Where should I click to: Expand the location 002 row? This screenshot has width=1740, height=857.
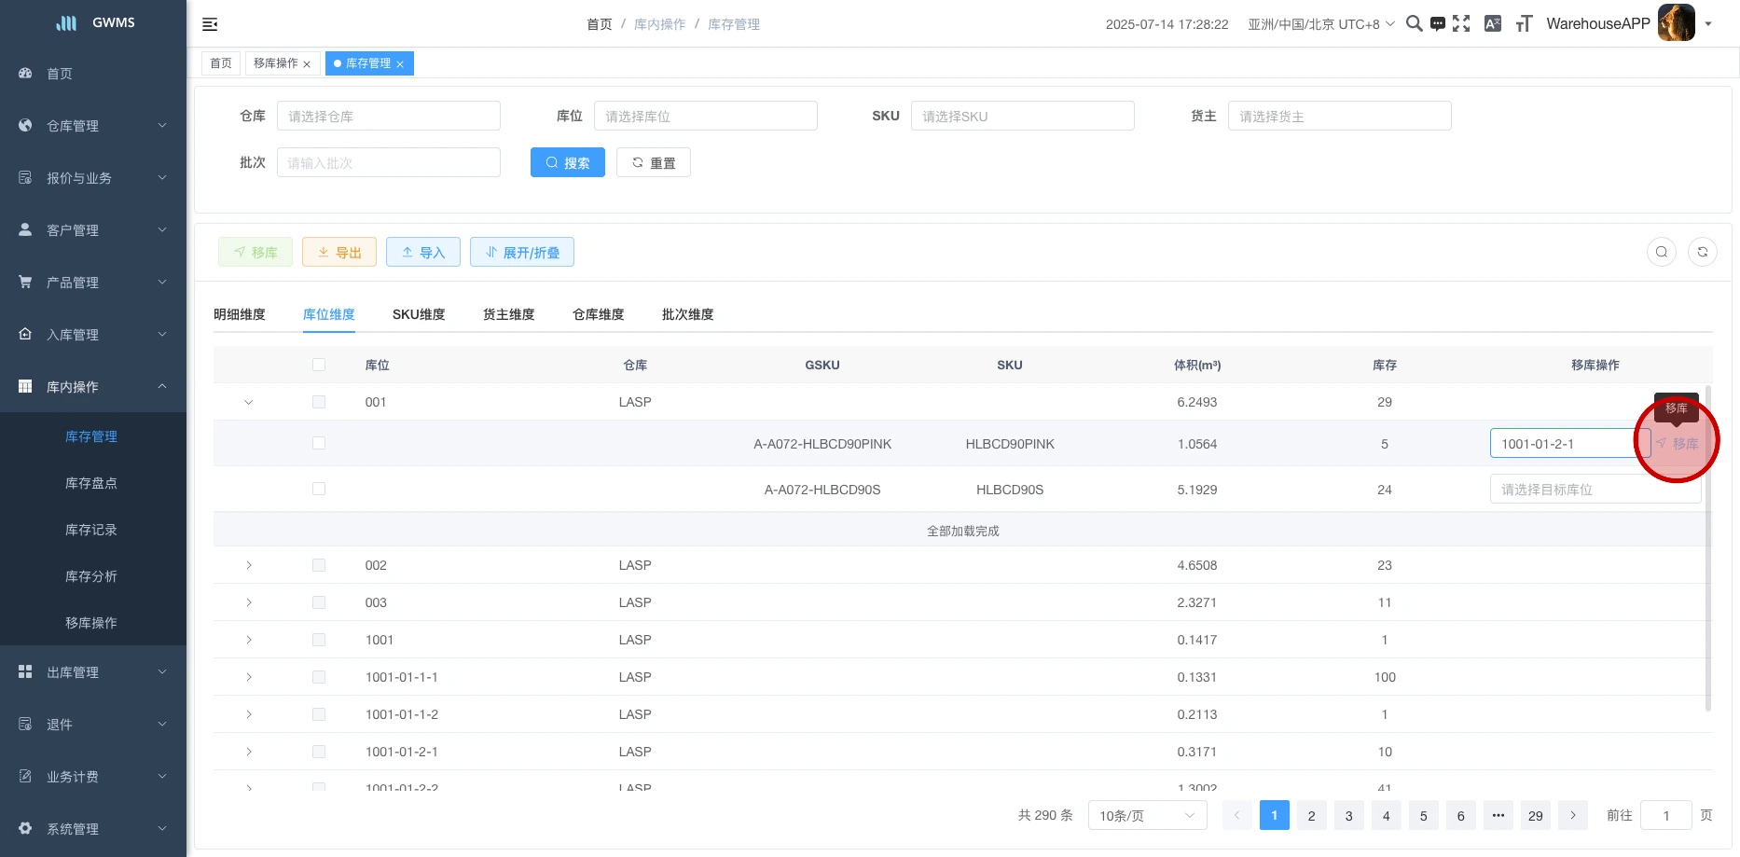point(249,565)
